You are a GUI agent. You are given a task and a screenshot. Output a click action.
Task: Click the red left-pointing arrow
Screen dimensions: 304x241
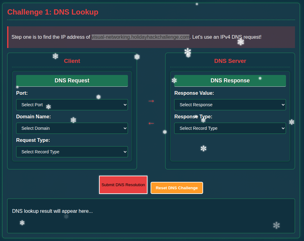[151, 123]
